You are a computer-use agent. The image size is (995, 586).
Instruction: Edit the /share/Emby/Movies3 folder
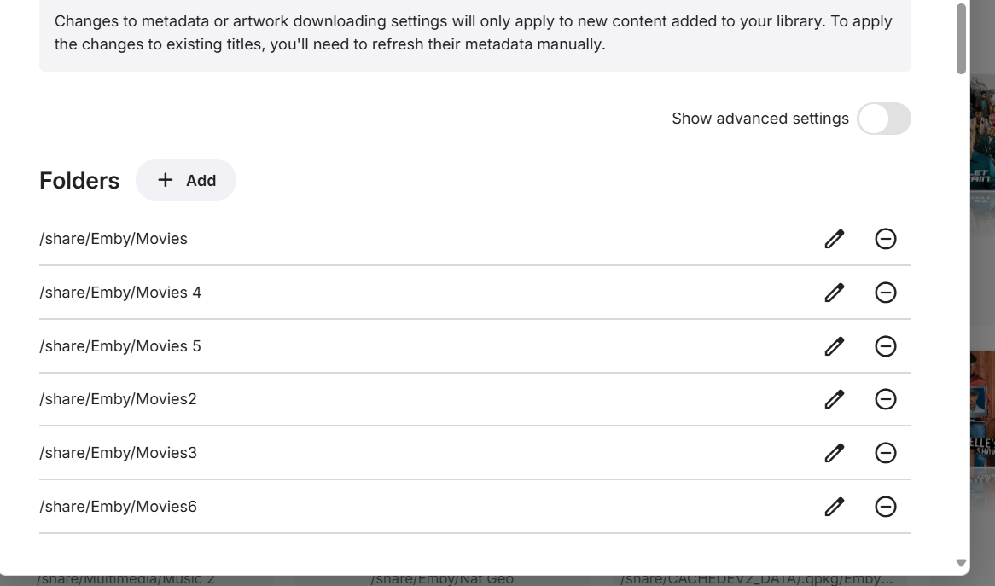(x=834, y=453)
